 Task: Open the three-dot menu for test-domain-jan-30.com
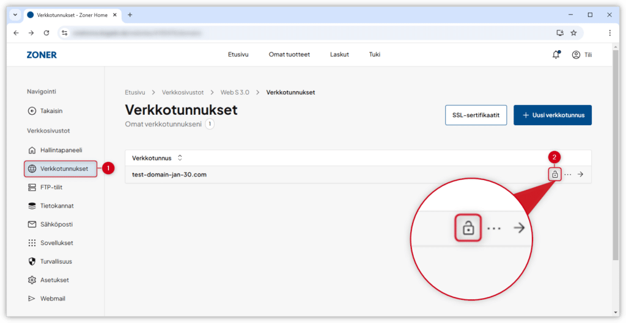pyautogui.click(x=567, y=175)
